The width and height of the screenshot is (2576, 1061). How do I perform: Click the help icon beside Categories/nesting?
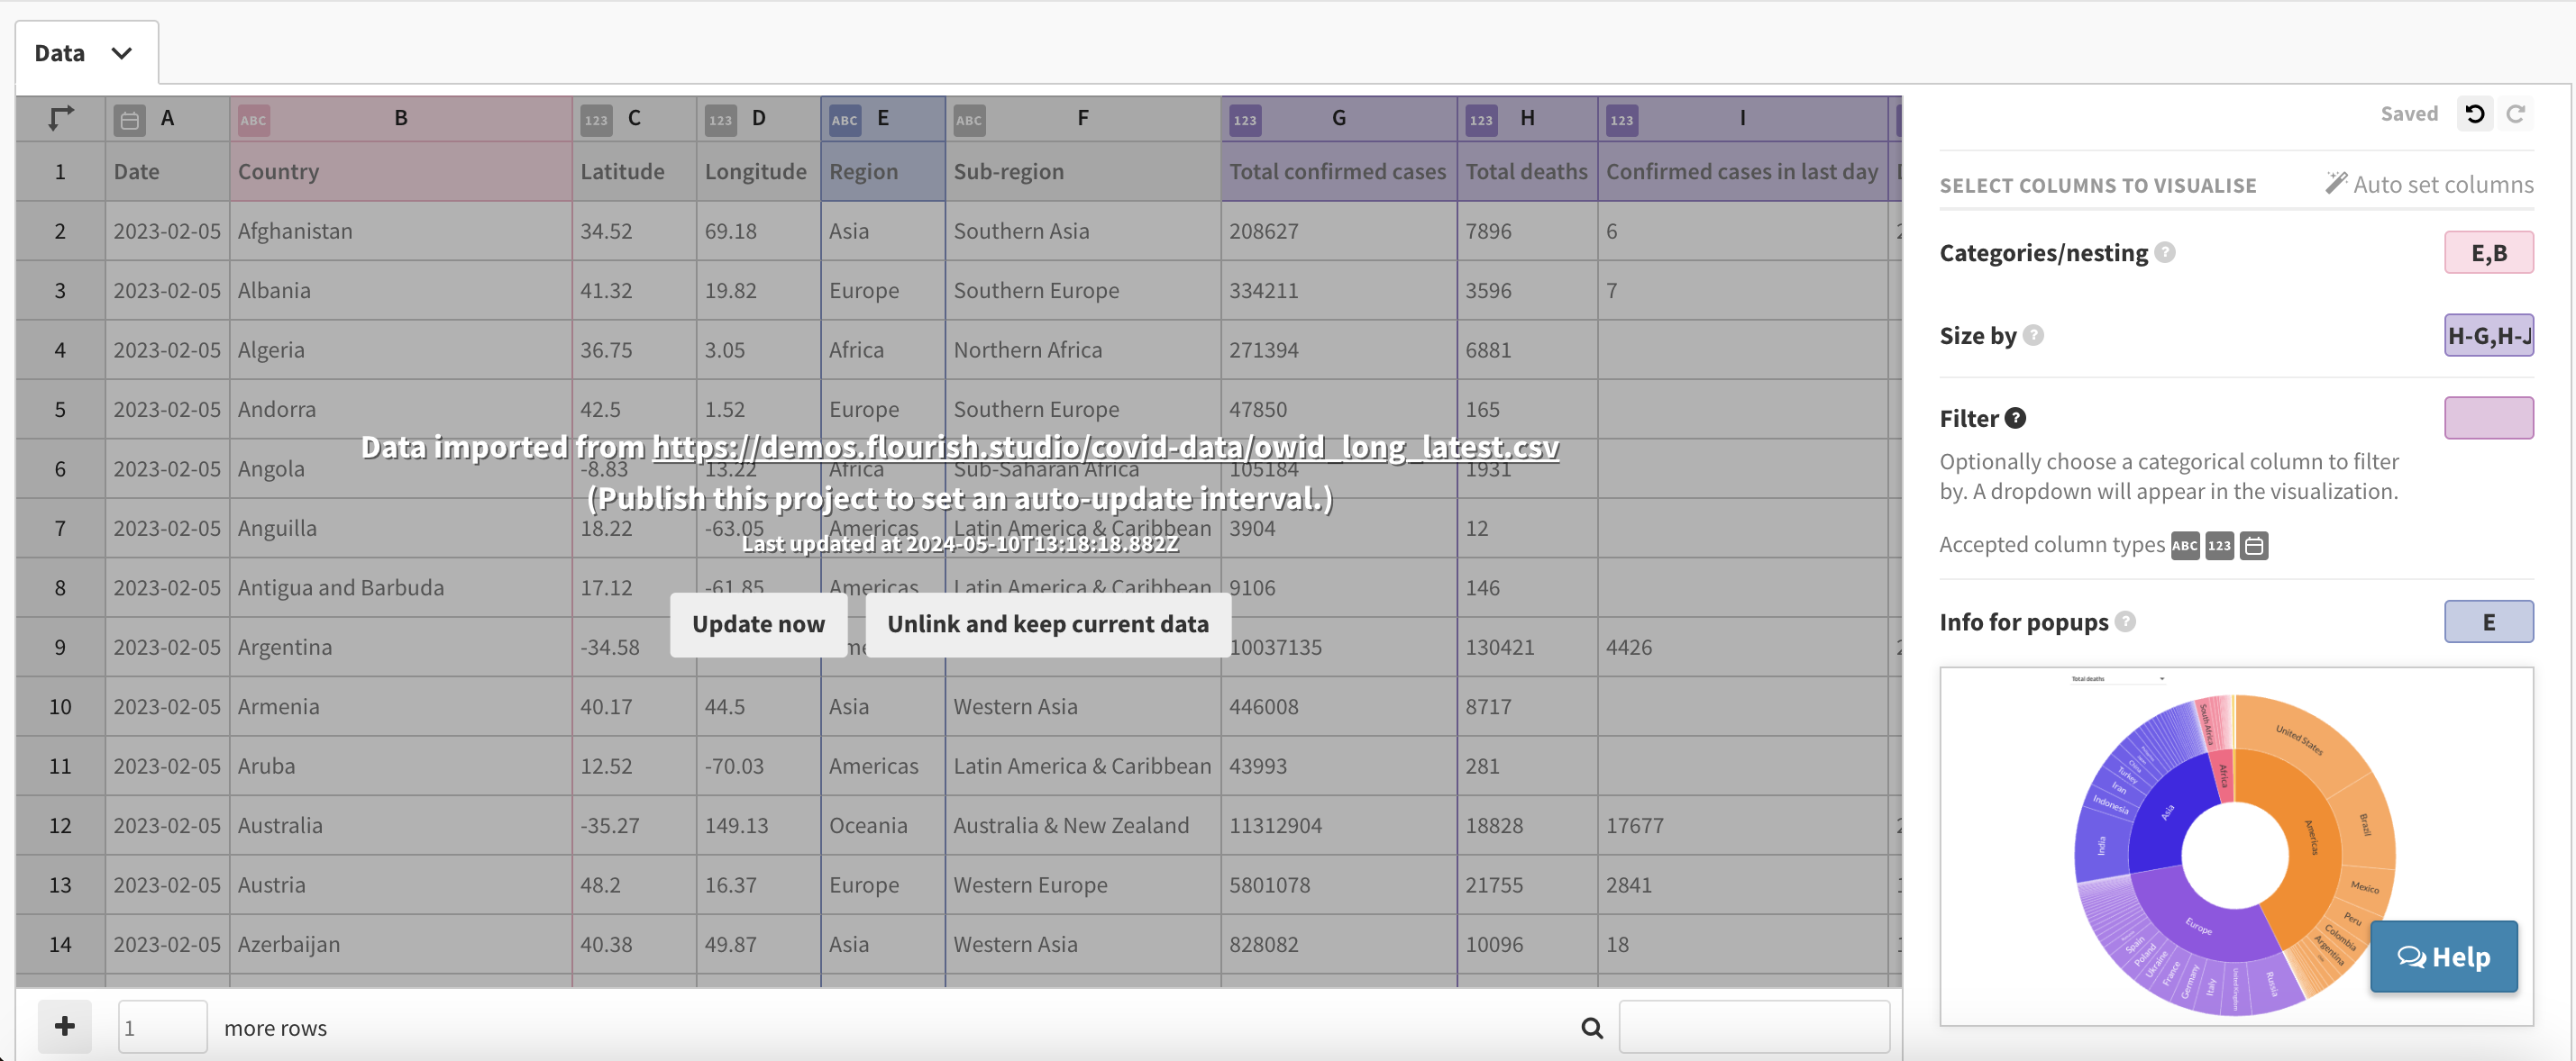pos(2166,253)
